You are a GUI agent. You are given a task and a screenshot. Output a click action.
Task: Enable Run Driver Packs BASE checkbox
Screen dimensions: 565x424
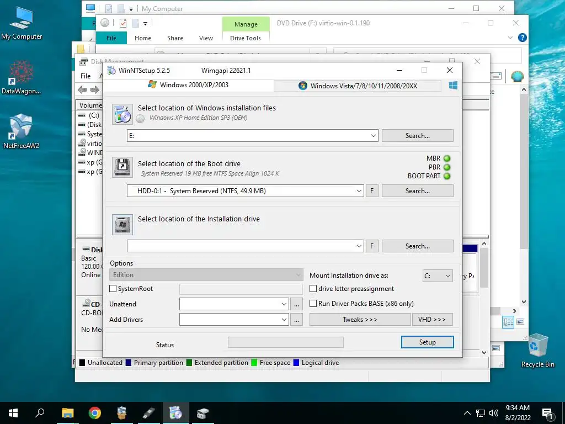click(x=313, y=303)
